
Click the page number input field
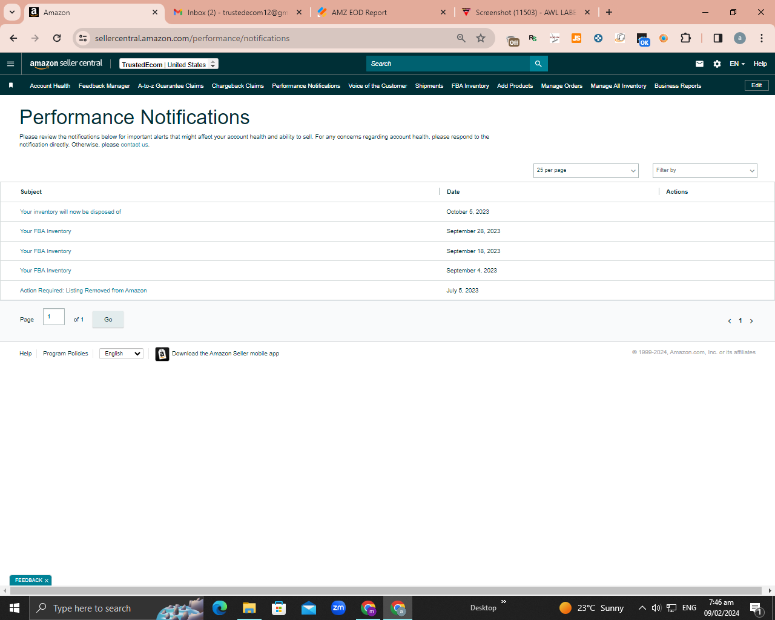(x=54, y=317)
